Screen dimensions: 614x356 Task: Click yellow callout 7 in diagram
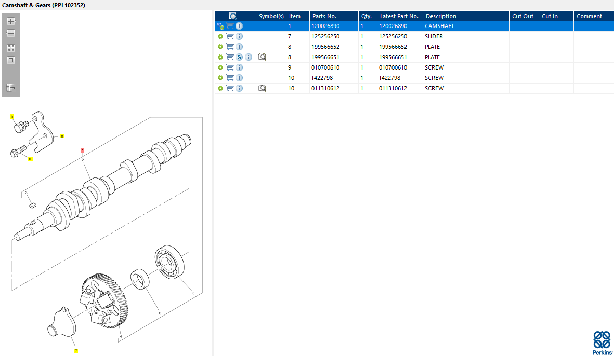(x=76, y=351)
